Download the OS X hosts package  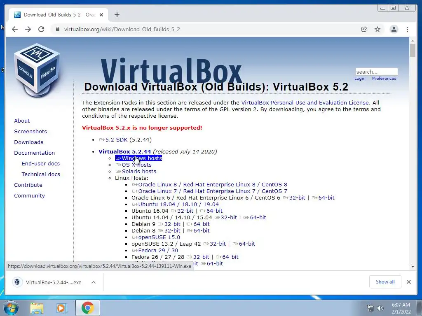[x=134, y=165]
